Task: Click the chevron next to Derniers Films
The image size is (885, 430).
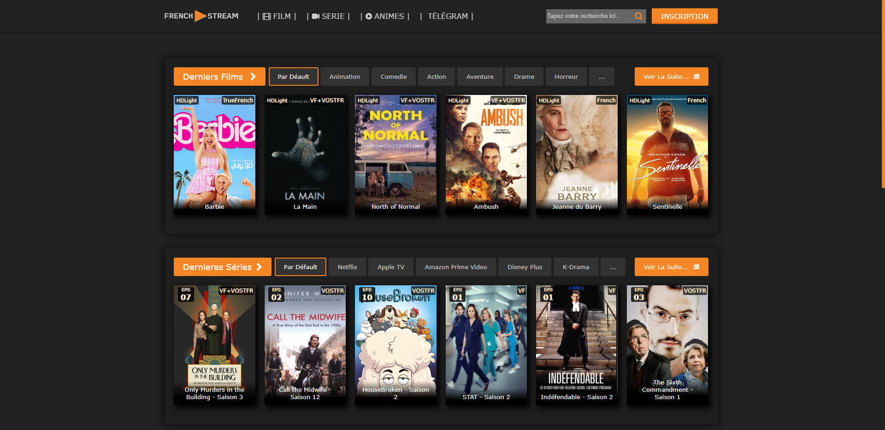Action: (253, 77)
